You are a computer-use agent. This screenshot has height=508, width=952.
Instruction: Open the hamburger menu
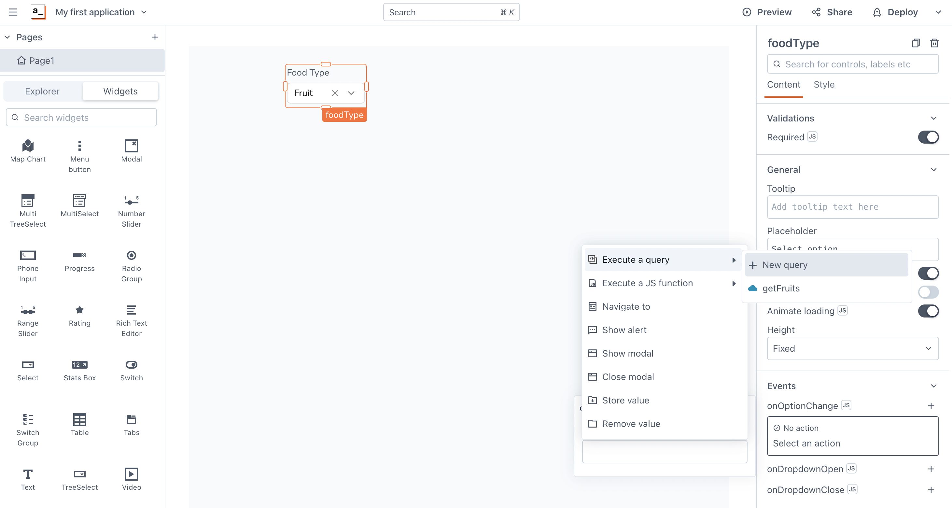(13, 12)
